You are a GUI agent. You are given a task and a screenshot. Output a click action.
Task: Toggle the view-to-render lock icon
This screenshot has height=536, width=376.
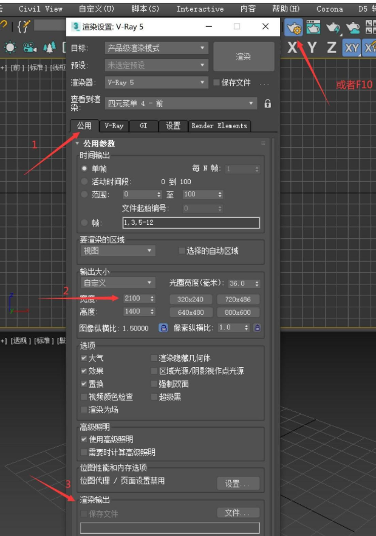[x=268, y=103]
